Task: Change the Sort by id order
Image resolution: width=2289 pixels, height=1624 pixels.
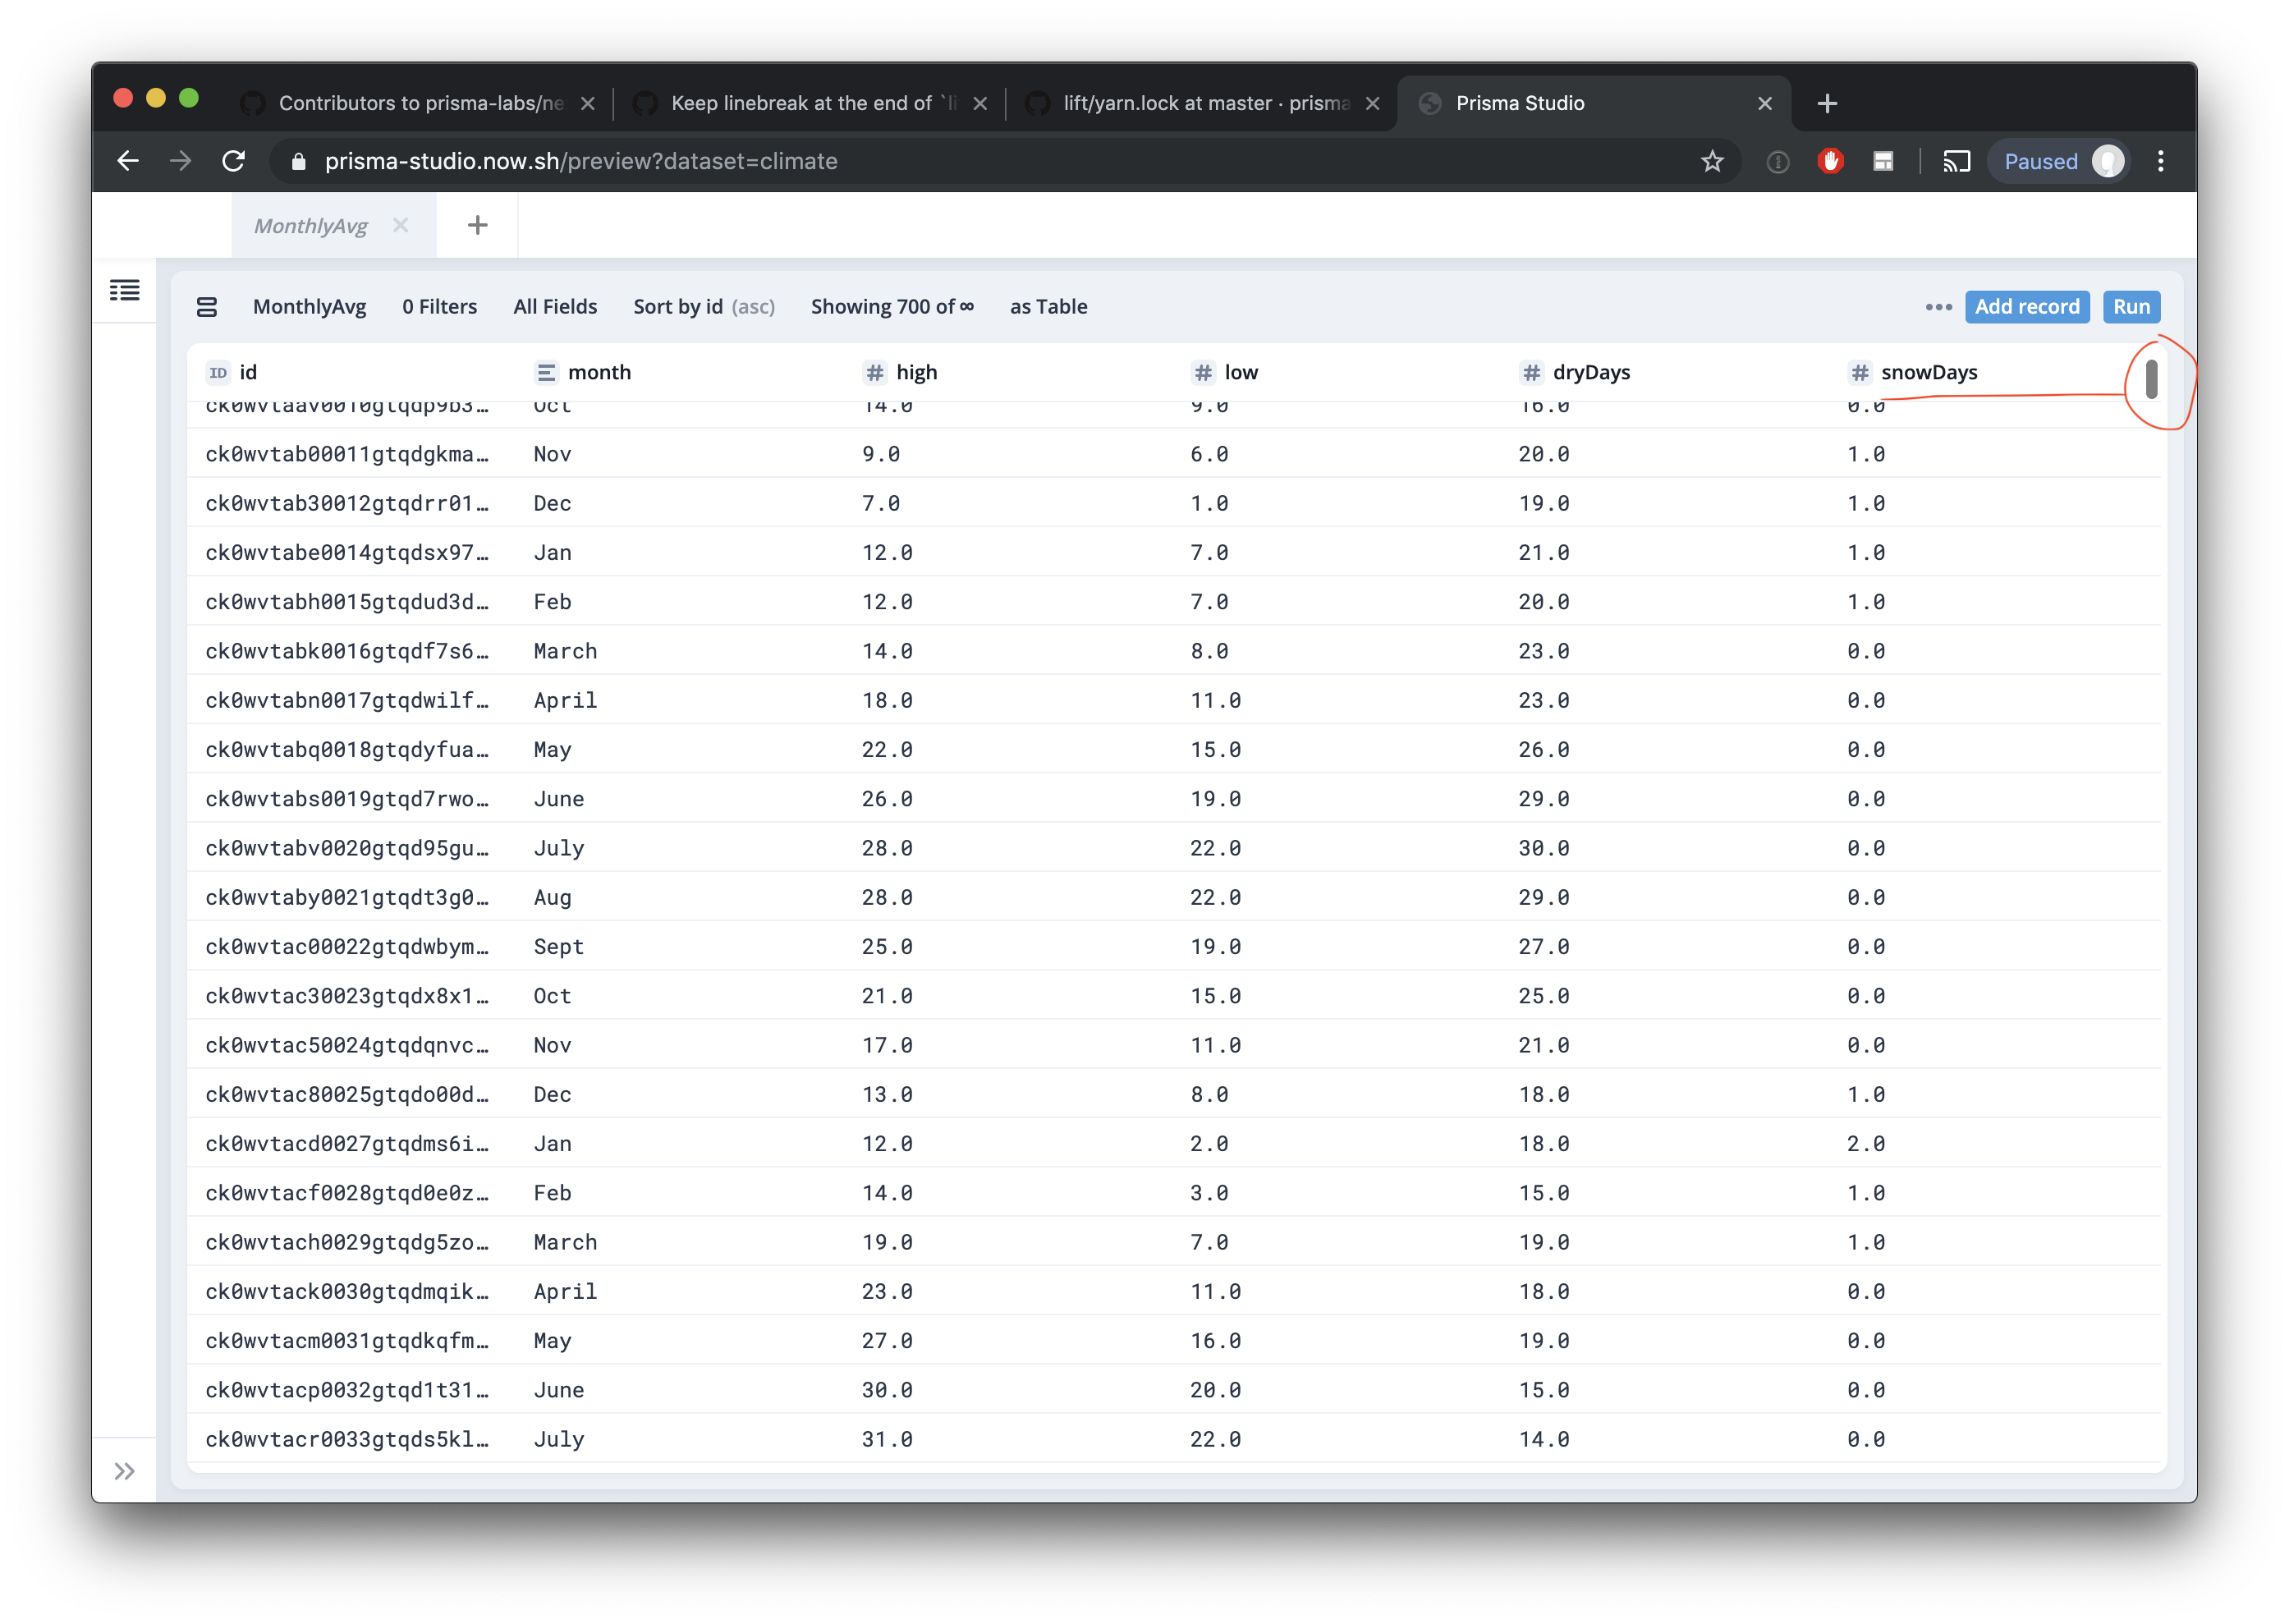Action: pos(703,307)
